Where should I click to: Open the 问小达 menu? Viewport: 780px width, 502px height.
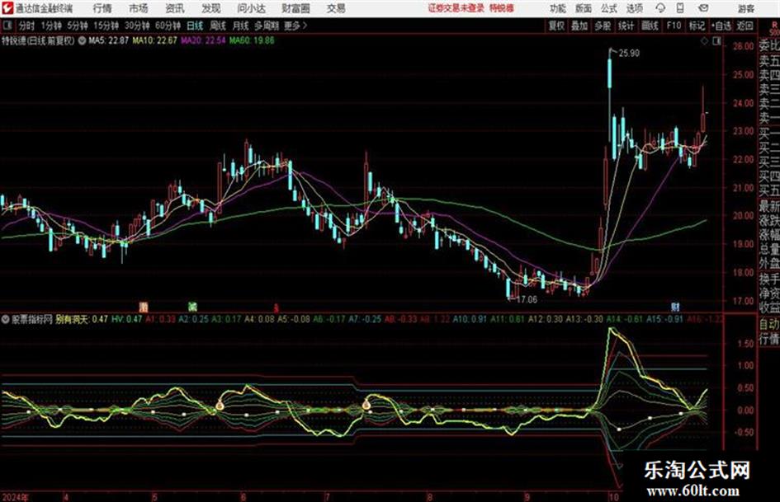tap(251, 8)
